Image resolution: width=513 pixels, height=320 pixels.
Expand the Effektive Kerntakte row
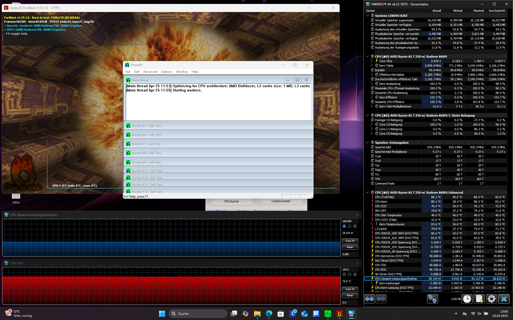click(x=372, y=75)
